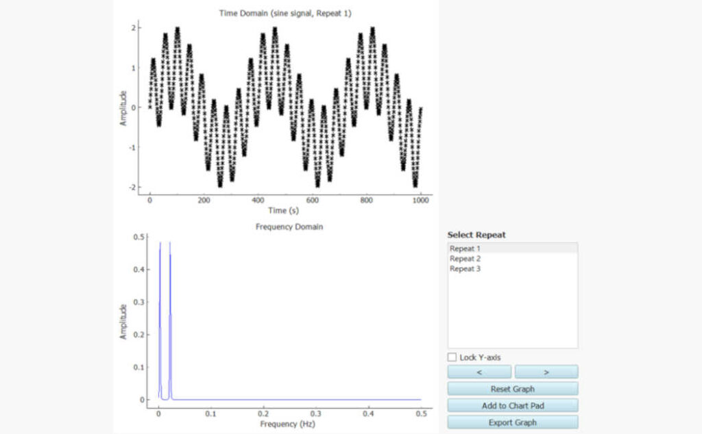The image size is (702, 434).
Task: Advance to the next repeat with the > button
Action: pos(546,372)
